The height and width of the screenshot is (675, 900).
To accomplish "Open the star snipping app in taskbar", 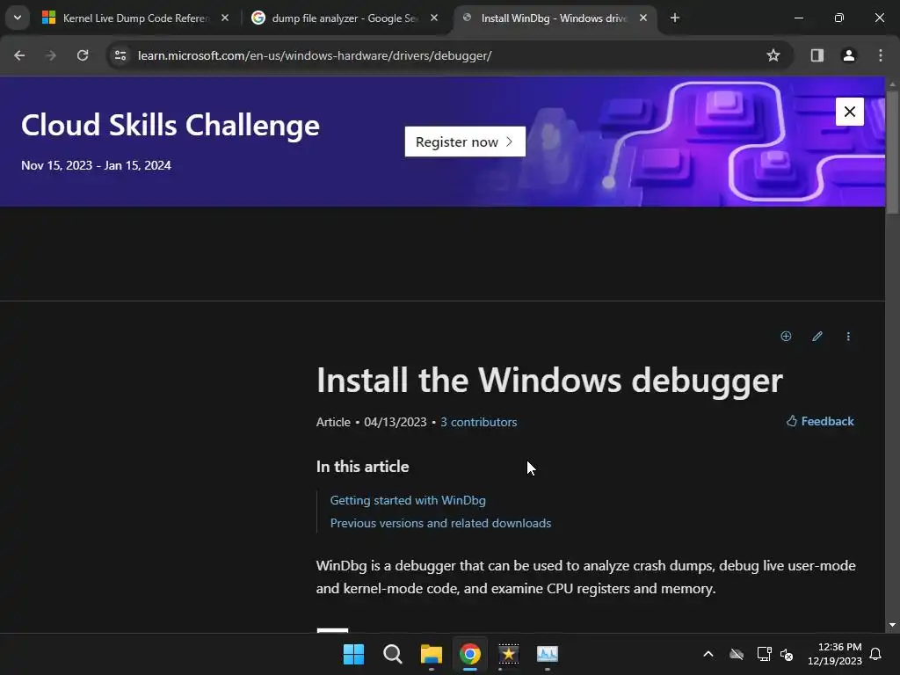I will [509, 654].
